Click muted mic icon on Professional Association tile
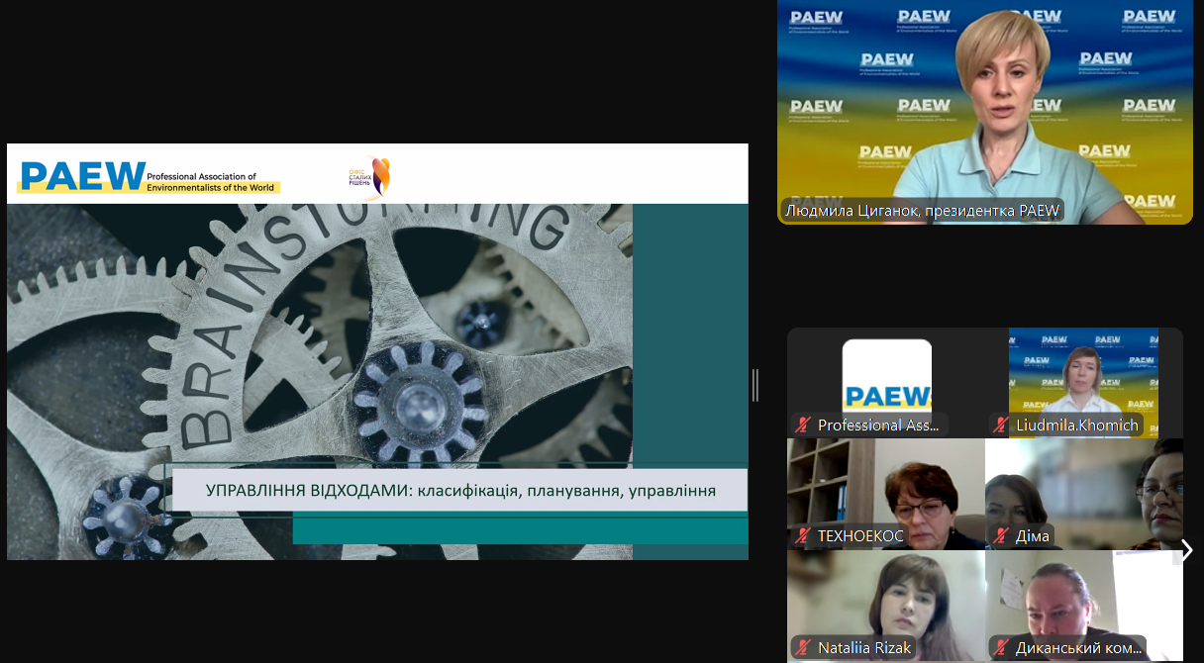This screenshot has width=1204, height=663. click(803, 426)
